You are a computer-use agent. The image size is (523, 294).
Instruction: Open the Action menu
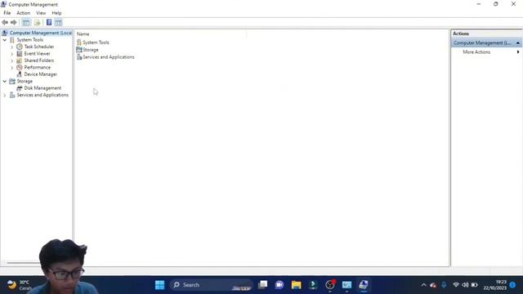point(24,13)
